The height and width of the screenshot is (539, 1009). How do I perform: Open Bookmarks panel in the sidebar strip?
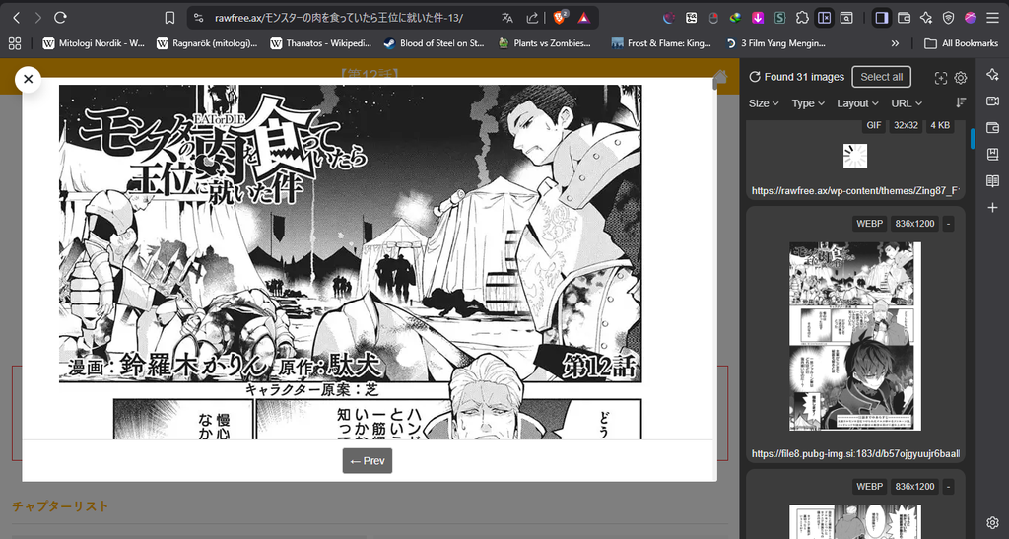(992, 155)
